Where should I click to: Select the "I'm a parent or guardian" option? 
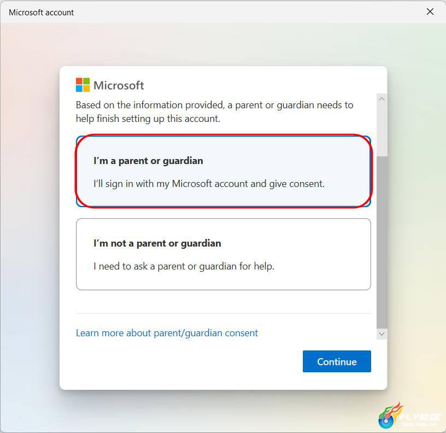click(x=224, y=172)
